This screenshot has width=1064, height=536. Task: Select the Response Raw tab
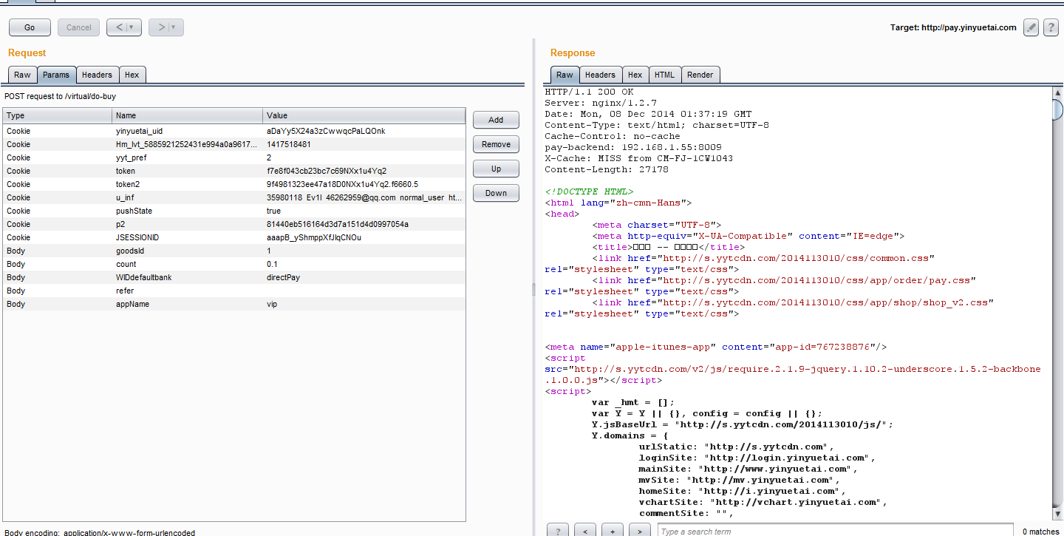(x=565, y=75)
